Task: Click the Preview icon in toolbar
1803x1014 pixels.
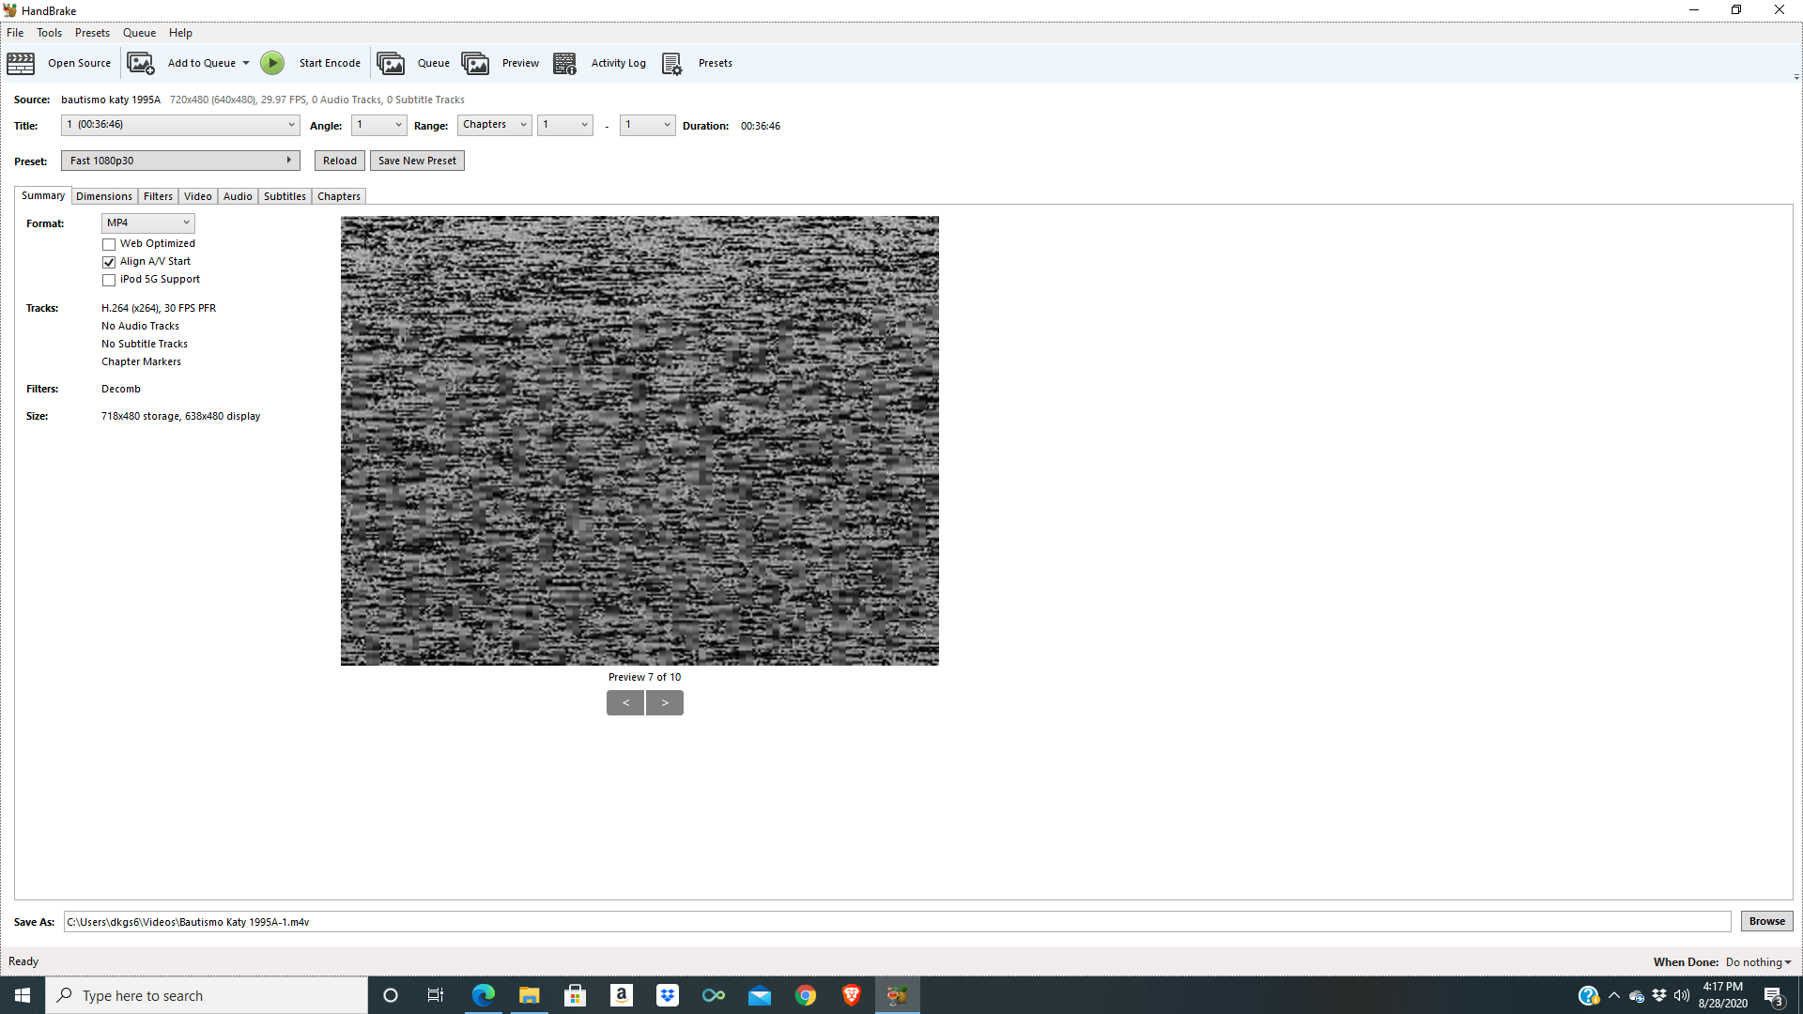Action: pos(475,63)
